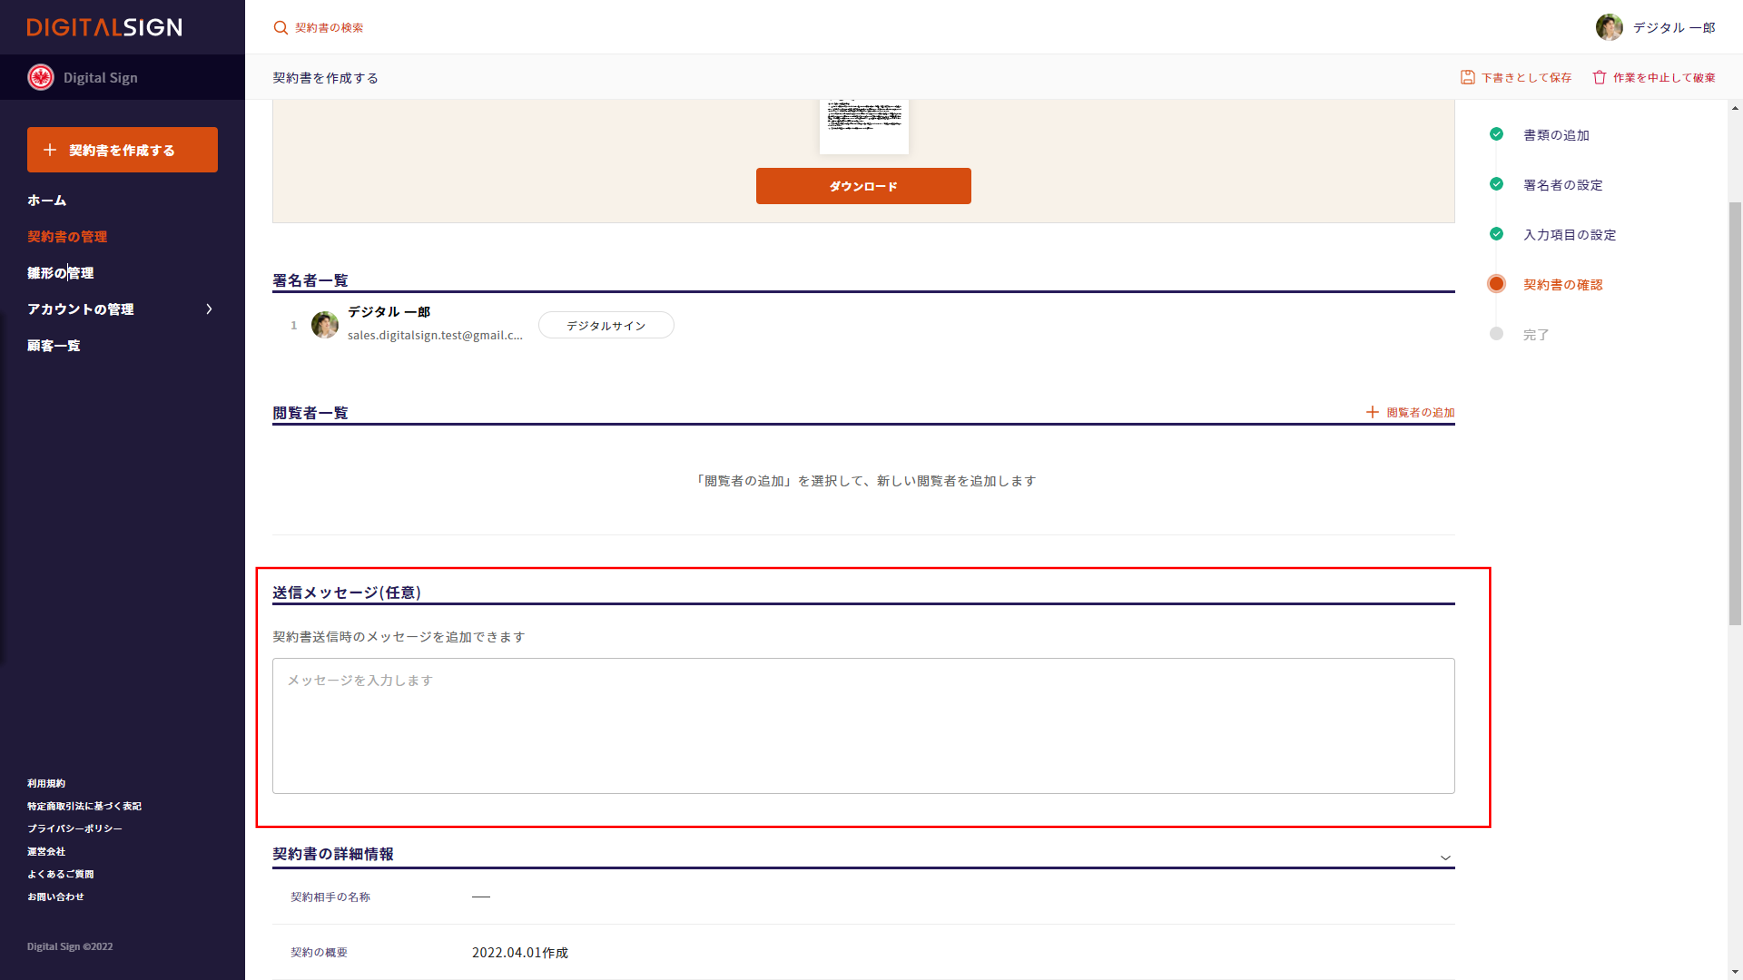Screen dimensions: 1743x980
Task: Click the plus icon for 閲覧者の追加
Action: pyautogui.click(x=1371, y=412)
